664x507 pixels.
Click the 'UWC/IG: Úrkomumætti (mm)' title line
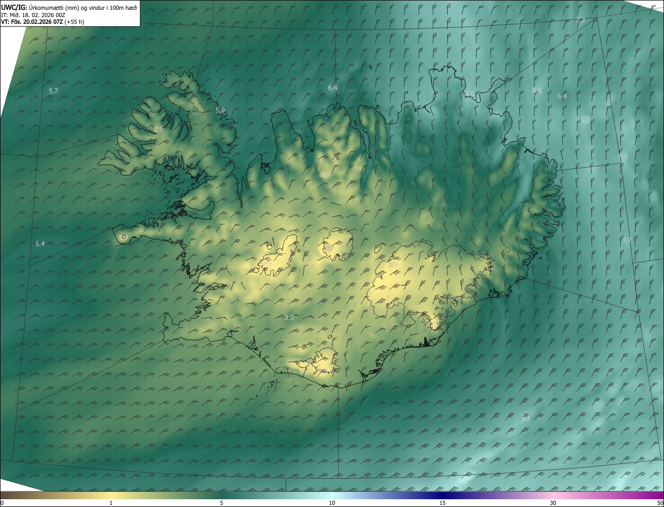(x=69, y=7)
